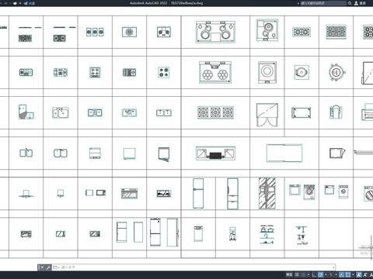Switch to Model space status button
The width and height of the screenshot is (373, 279).
click(x=289, y=274)
